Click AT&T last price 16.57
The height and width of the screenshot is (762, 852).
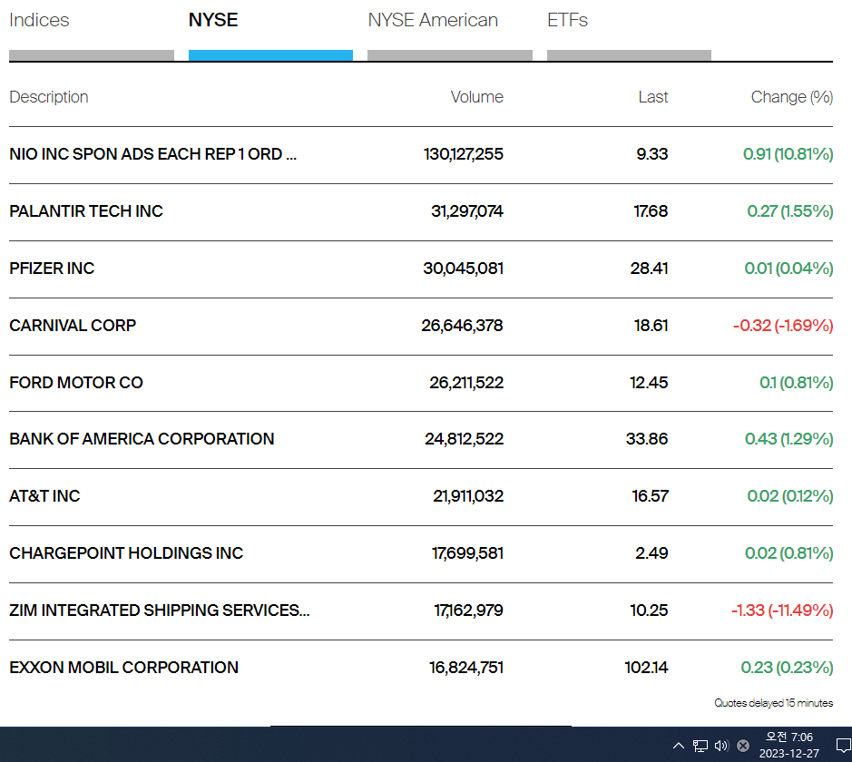(651, 496)
